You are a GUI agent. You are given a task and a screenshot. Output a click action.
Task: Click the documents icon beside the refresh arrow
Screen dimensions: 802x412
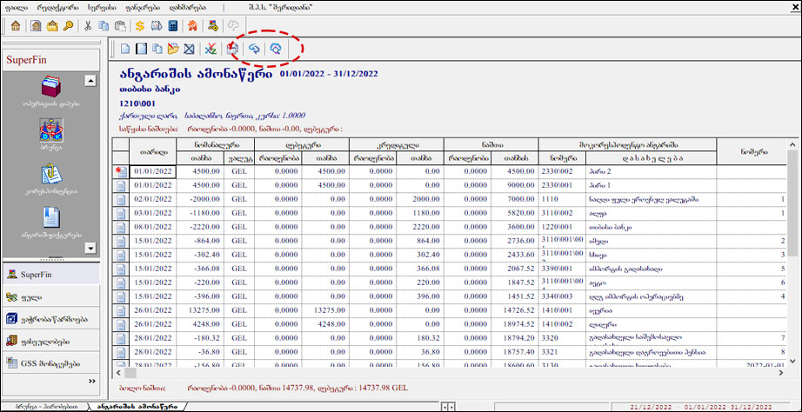[233, 49]
